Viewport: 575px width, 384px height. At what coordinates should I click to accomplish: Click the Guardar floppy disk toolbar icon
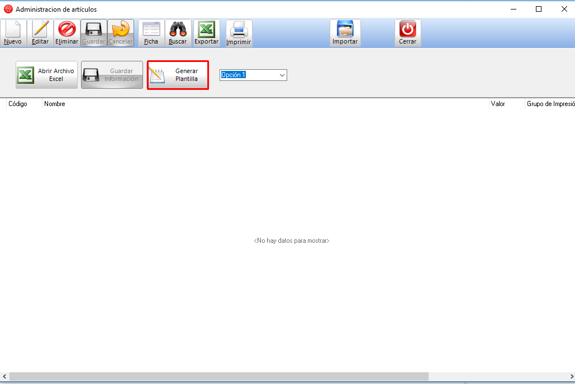(x=93, y=29)
